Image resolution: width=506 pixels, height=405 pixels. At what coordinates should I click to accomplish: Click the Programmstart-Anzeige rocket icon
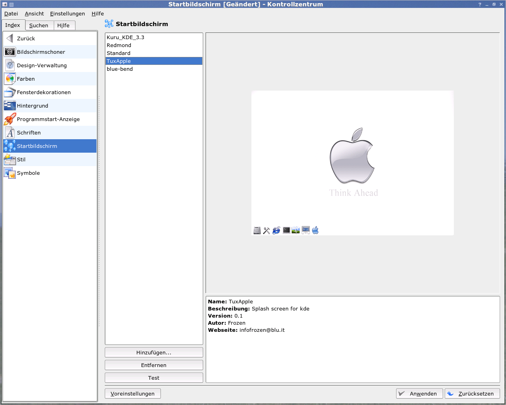[10, 119]
